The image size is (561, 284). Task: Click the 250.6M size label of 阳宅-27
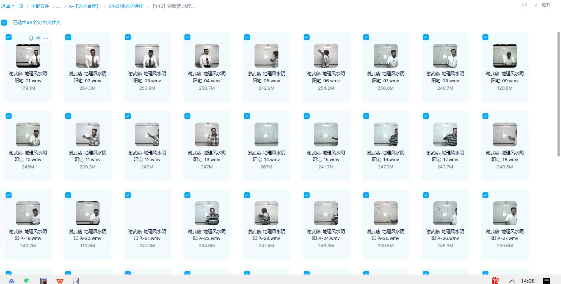(505, 246)
